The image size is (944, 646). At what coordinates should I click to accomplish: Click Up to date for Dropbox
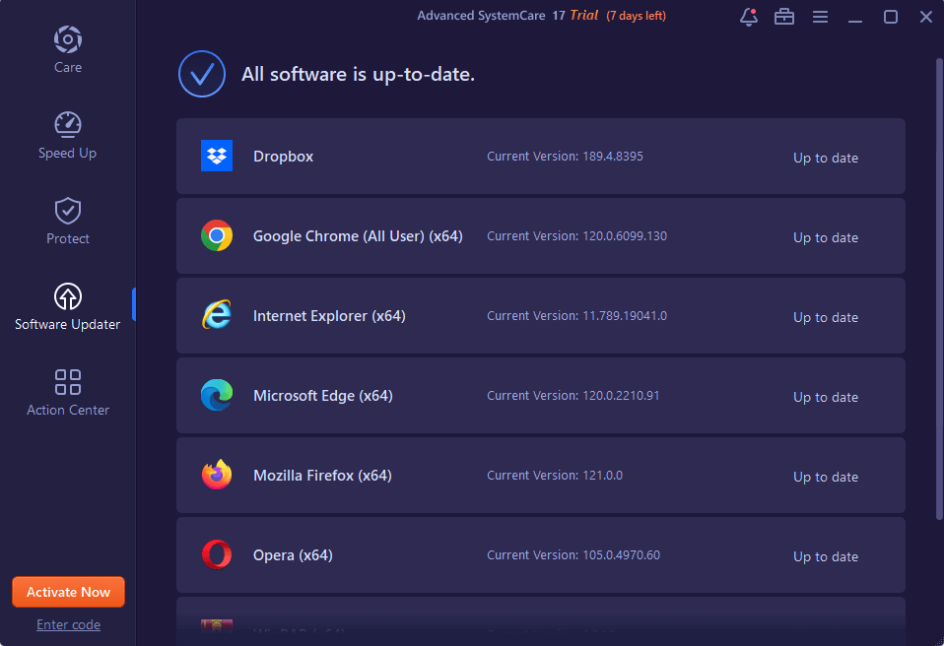coord(826,158)
